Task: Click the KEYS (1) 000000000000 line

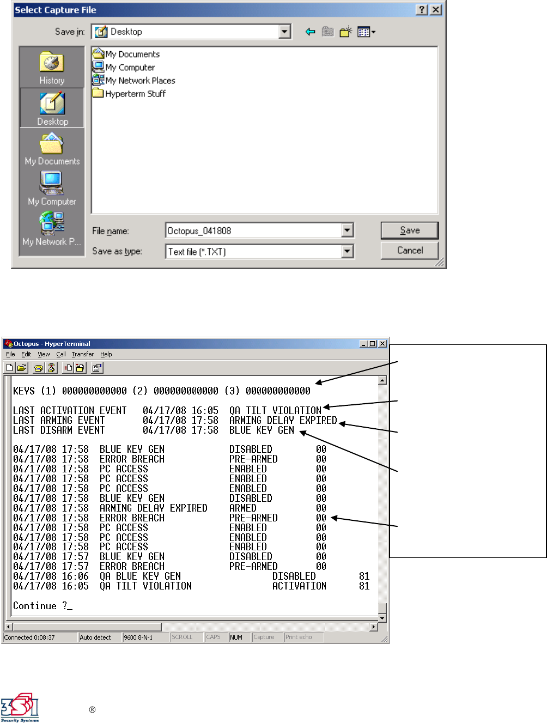Action: click(x=162, y=391)
